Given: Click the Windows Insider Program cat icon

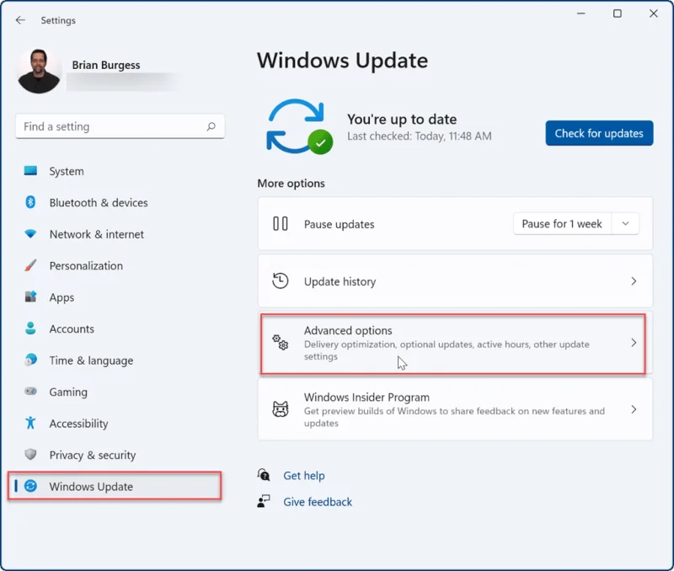Looking at the screenshot, I should pyautogui.click(x=281, y=409).
